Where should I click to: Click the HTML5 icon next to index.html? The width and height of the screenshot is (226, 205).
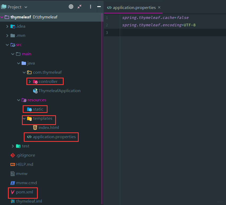(x=35, y=128)
